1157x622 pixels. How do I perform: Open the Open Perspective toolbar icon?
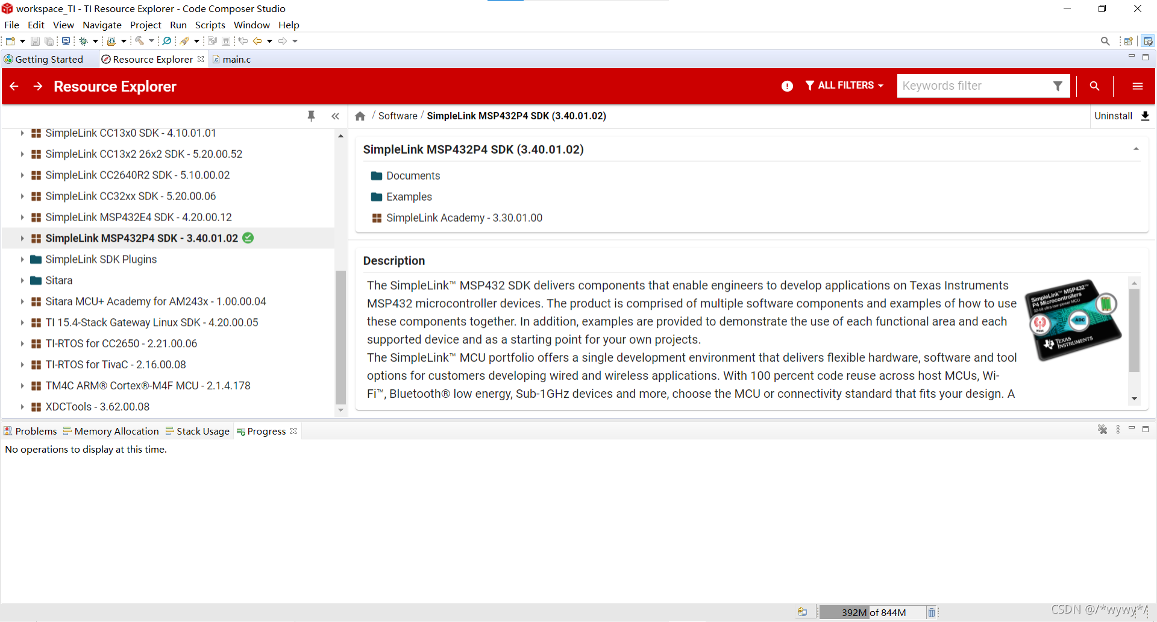1129,41
